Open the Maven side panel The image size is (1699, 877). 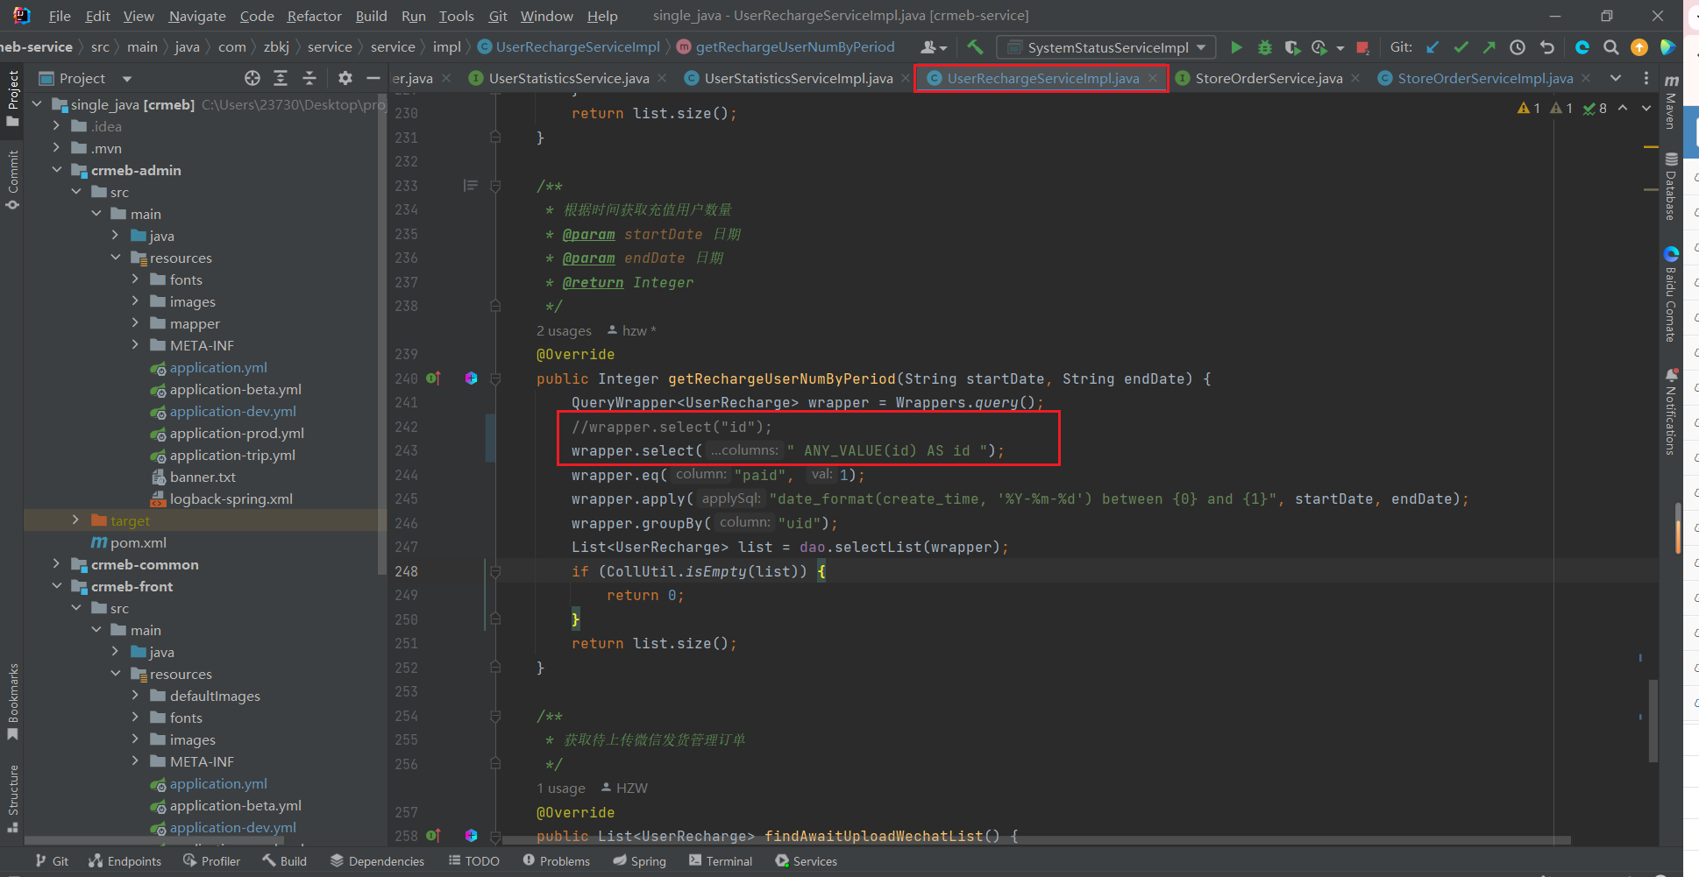[x=1671, y=103]
